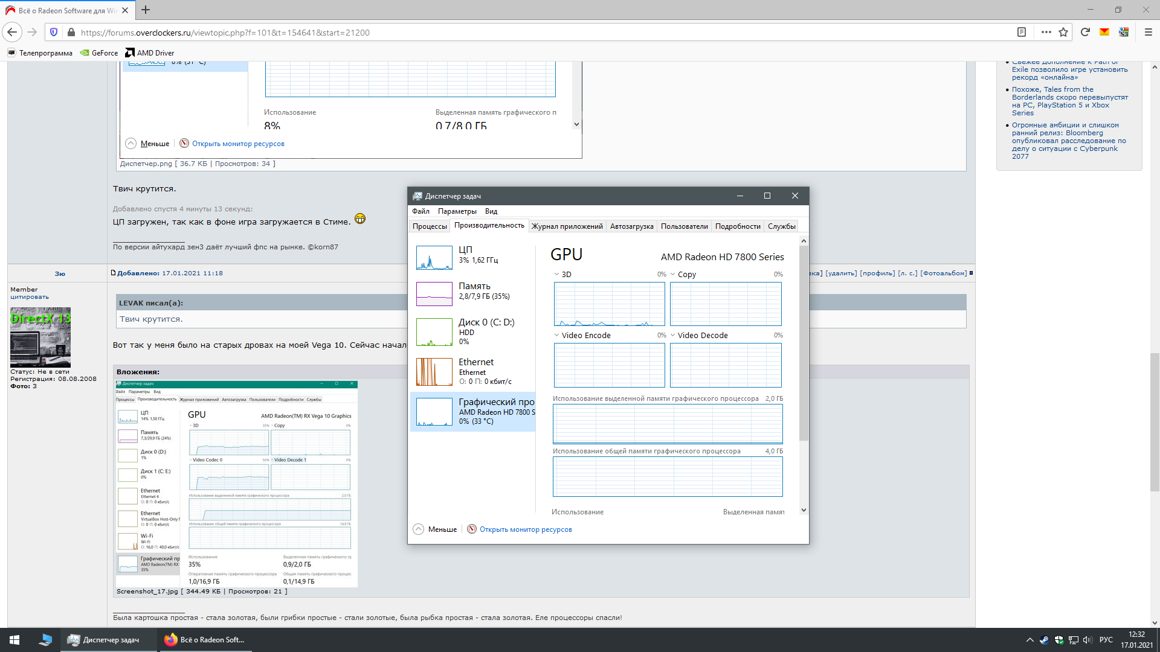The width and height of the screenshot is (1160, 652).
Task: Collapse Task Manager with the Меньше chevron
Action: (418, 529)
